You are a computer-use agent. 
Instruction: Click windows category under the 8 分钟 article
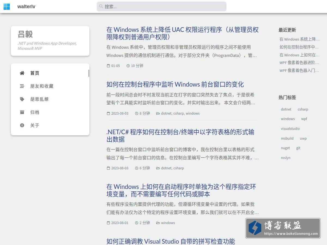tap(193, 113)
